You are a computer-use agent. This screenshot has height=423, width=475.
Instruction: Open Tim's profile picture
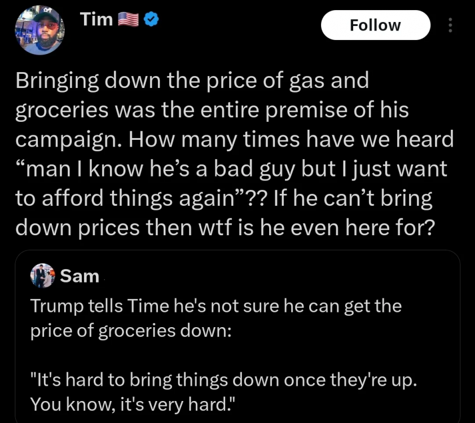39,31
